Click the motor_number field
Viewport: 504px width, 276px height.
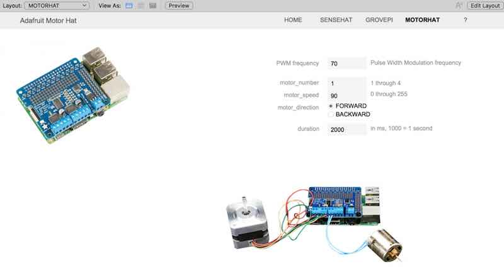point(346,83)
